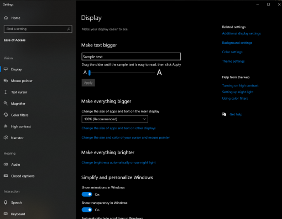Click the Narrator icon in sidebar

pos(6,137)
